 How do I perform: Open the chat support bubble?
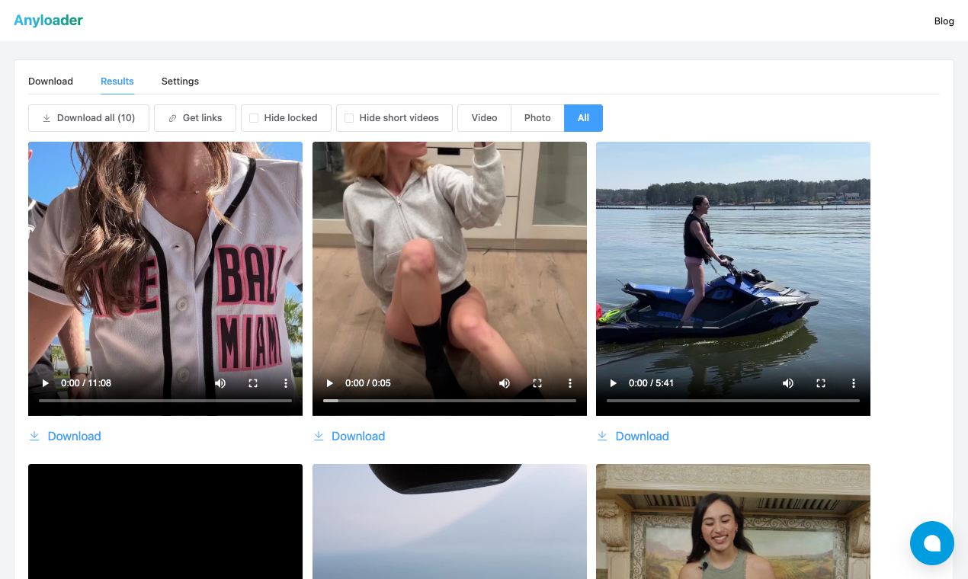931,543
